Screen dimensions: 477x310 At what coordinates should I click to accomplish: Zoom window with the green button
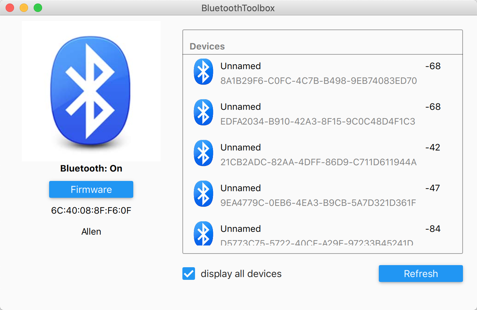click(38, 8)
